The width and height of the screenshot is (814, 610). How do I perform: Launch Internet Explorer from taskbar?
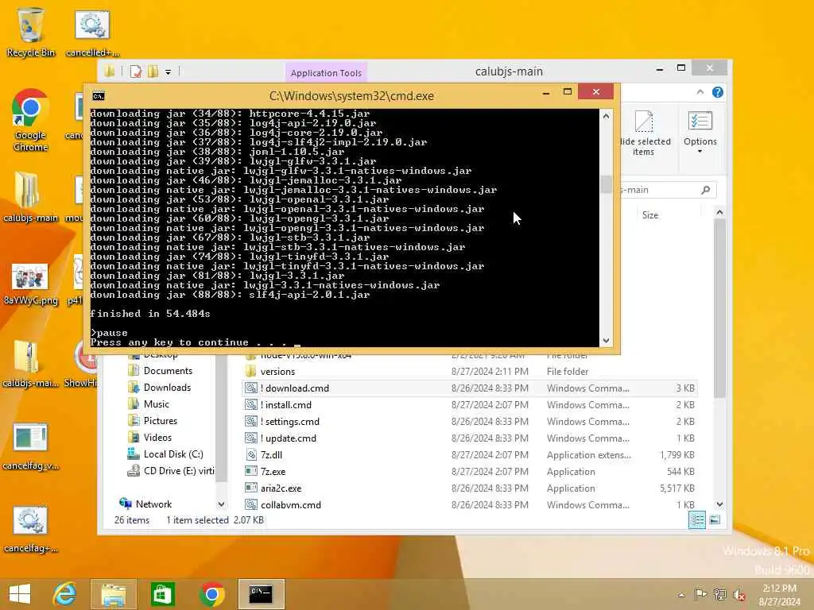(65, 594)
